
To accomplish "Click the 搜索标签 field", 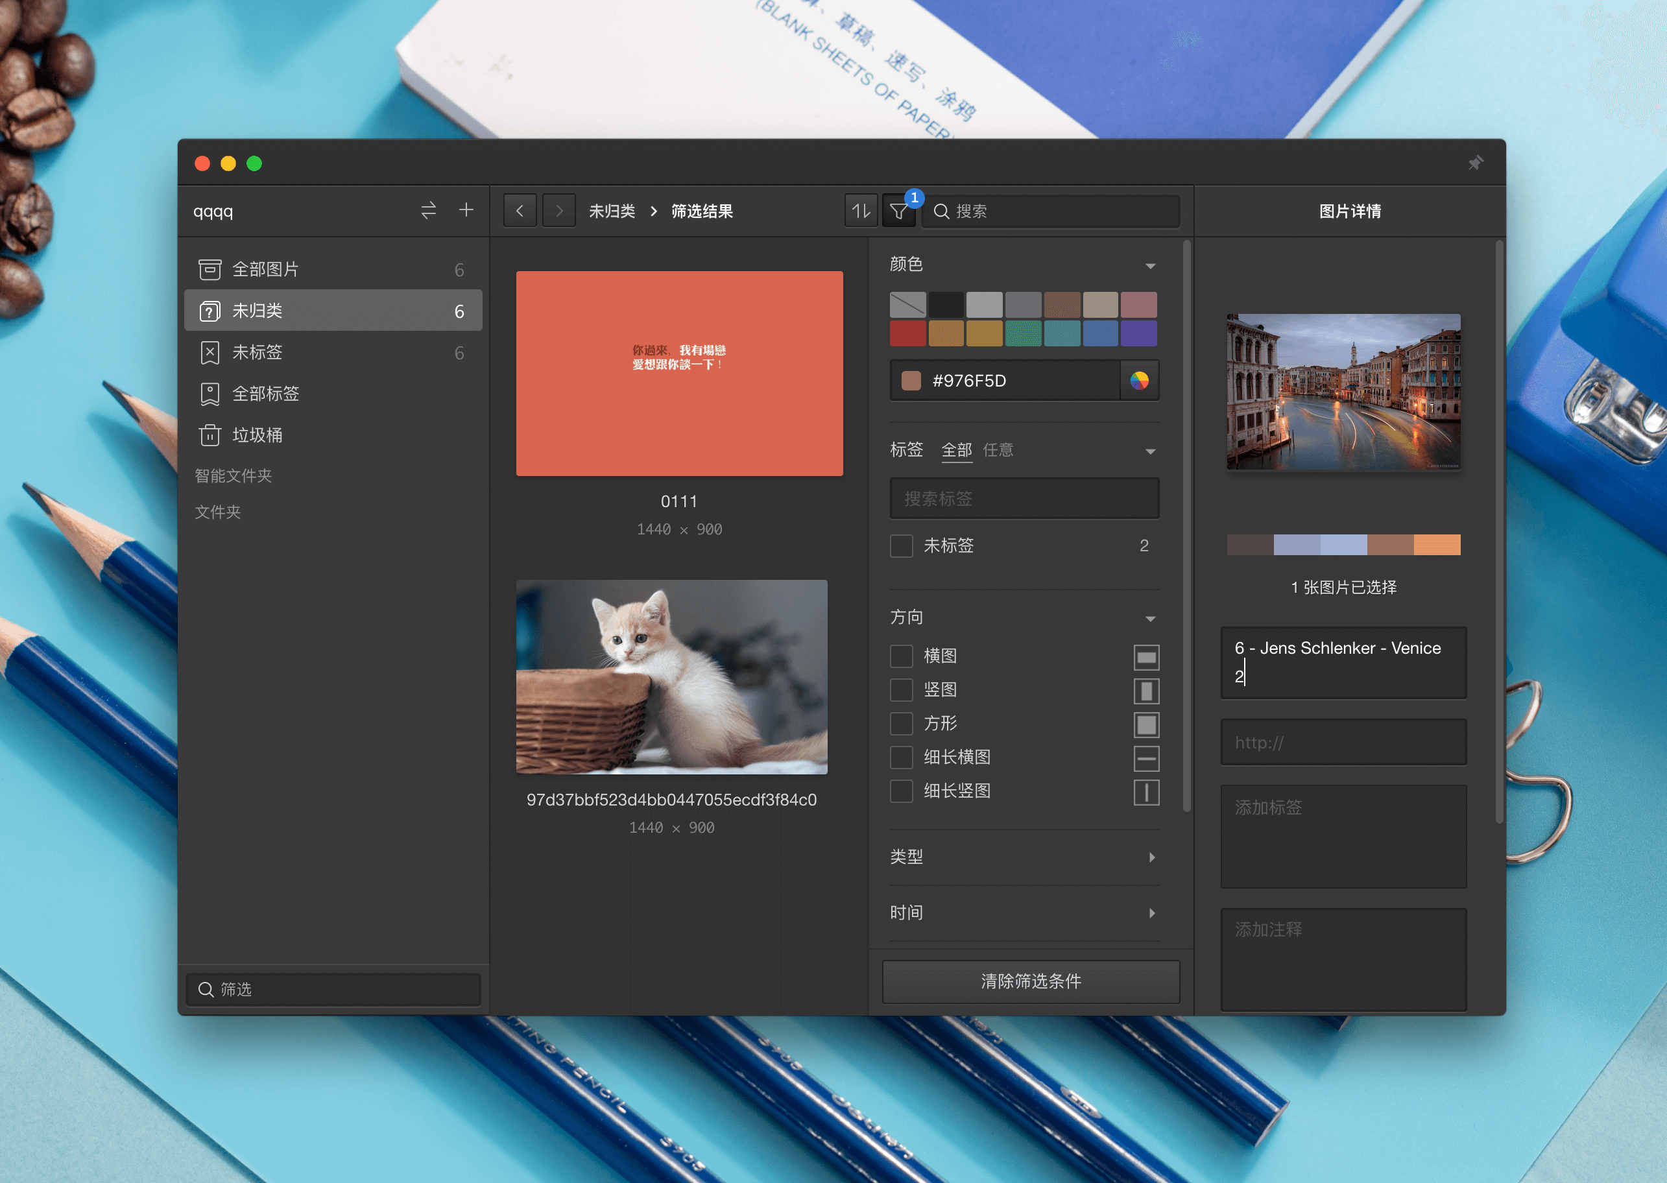I will pyautogui.click(x=1024, y=498).
